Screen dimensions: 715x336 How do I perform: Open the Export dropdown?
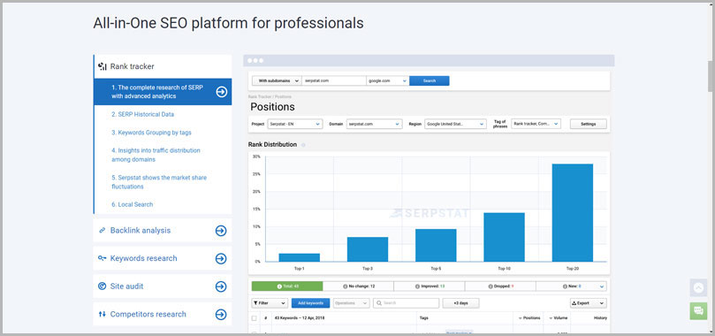point(589,303)
